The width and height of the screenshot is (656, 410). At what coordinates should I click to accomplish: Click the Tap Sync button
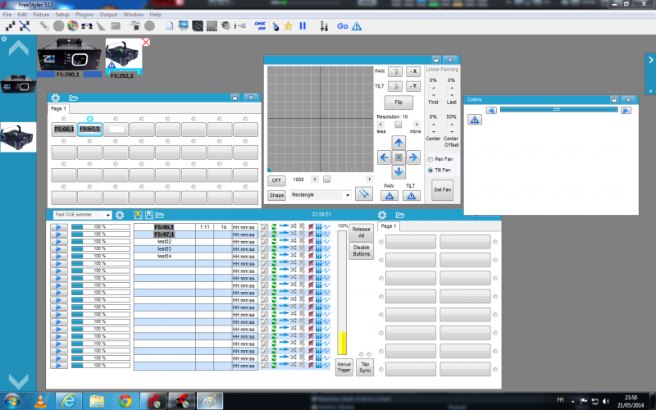click(x=365, y=367)
